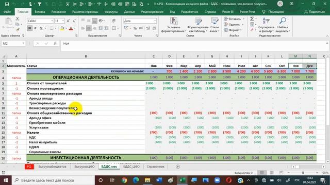
Task: Toggle center horizontal alignment
Action: pyautogui.click(x=89, y=28)
